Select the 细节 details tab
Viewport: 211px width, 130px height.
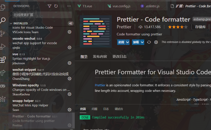pos(84,56)
